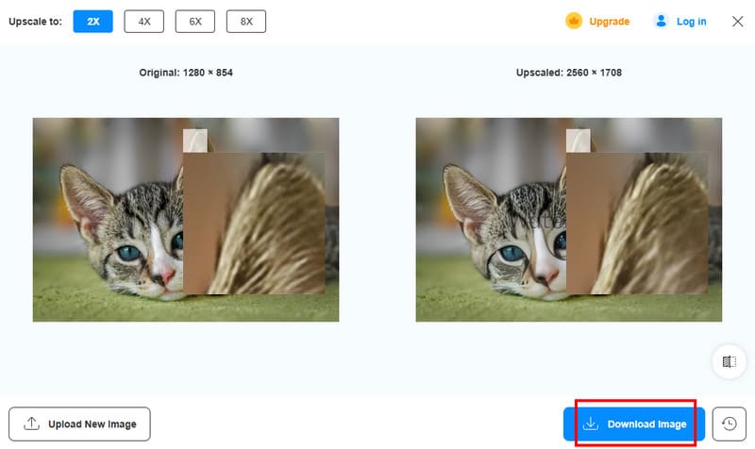This screenshot has width=755, height=449.
Task: Open the Upgrade link
Action: (609, 22)
